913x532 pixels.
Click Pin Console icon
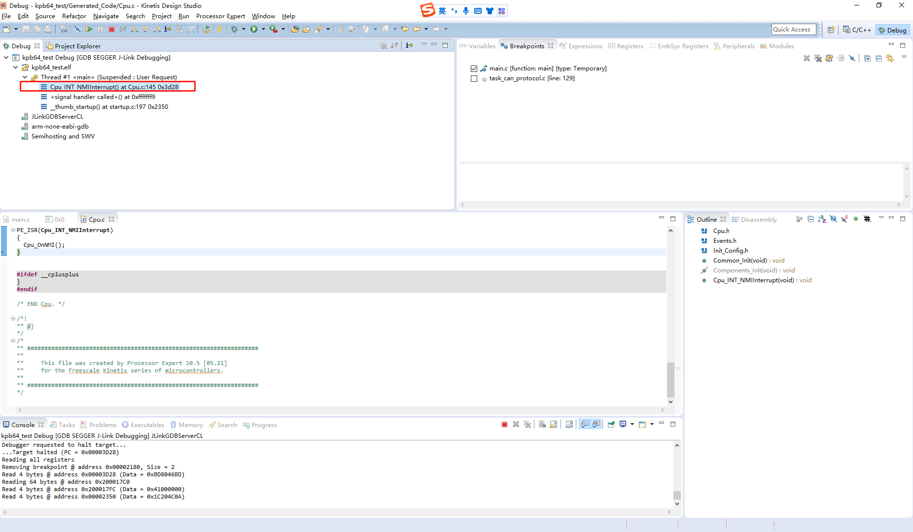pos(611,425)
